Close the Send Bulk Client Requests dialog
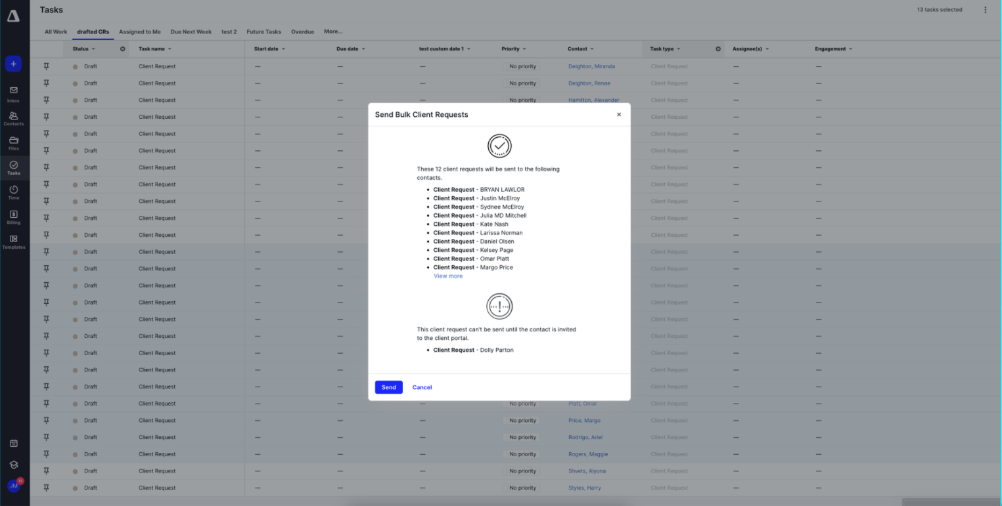This screenshot has height=506, width=1002. pyautogui.click(x=618, y=115)
